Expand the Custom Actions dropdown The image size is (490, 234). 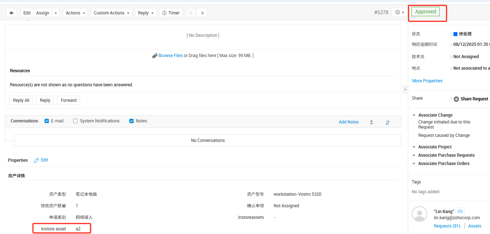(x=111, y=13)
